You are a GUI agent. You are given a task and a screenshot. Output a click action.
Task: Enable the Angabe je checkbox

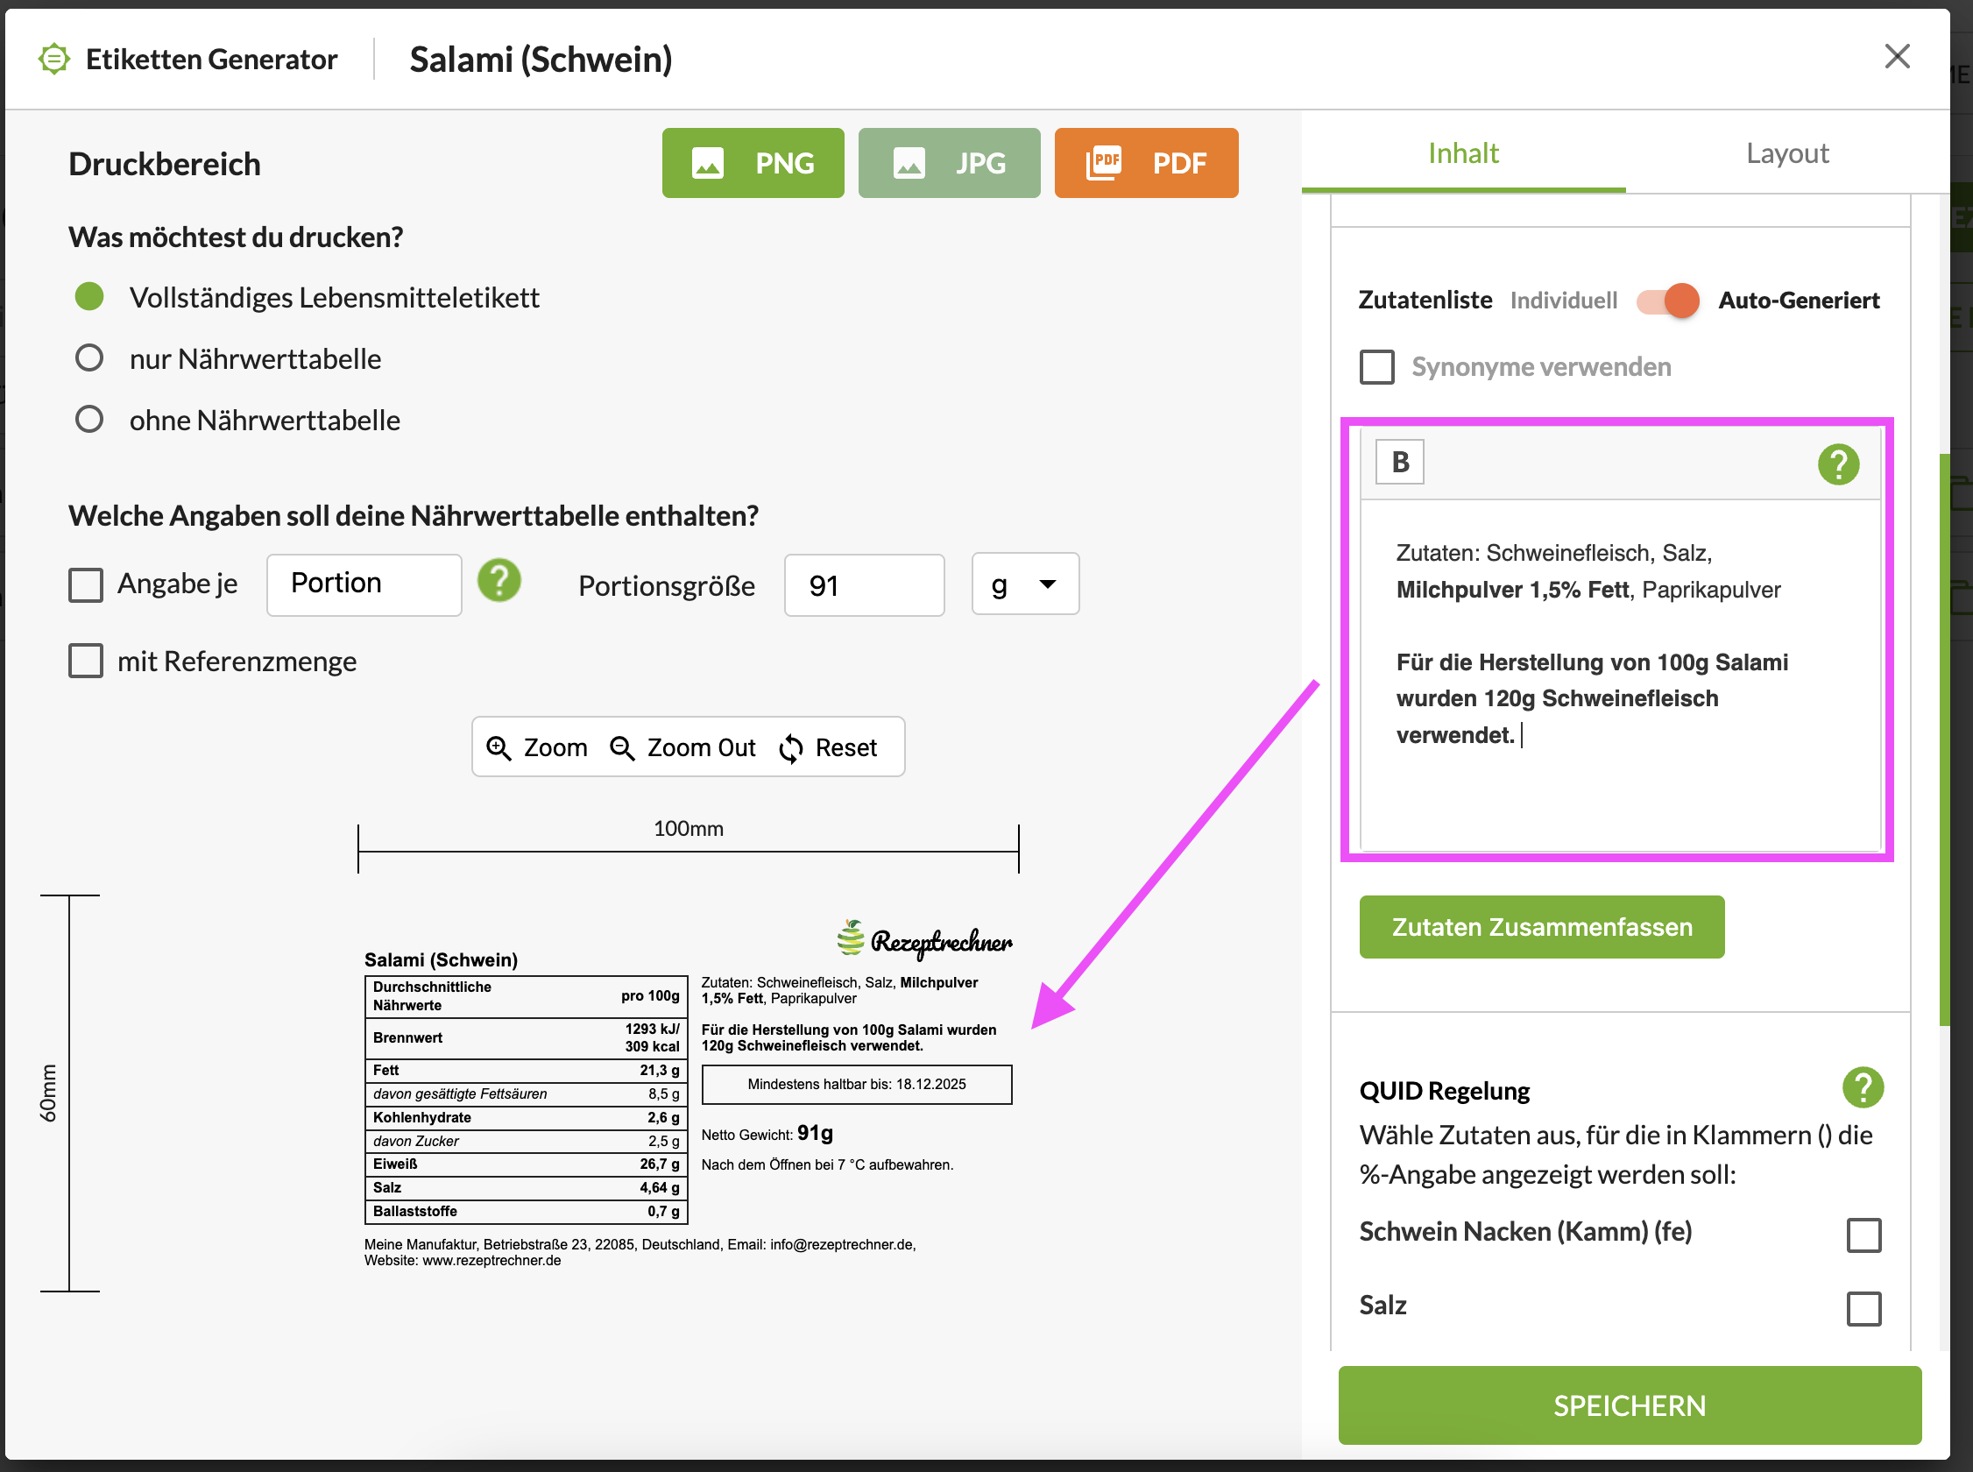[x=87, y=585]
